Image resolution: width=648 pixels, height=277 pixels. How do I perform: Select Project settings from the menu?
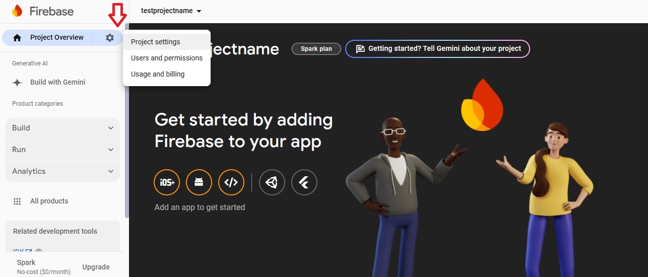tap(167, 42)
